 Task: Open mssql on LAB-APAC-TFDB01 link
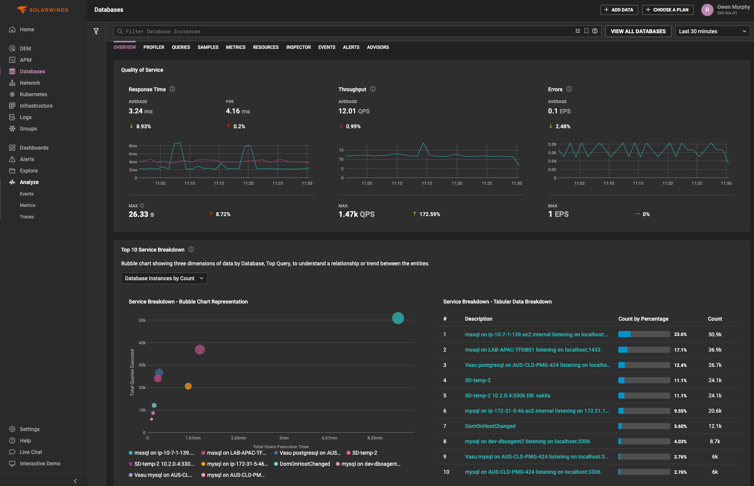532,350
